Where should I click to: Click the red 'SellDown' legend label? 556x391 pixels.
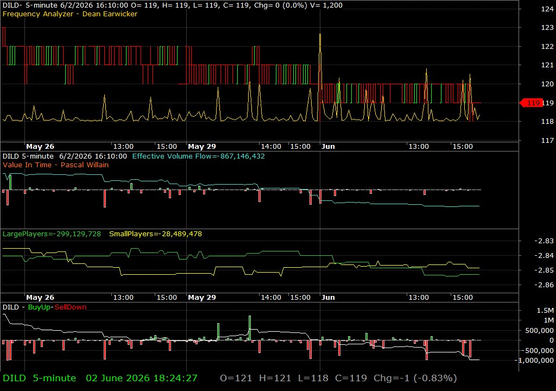click(70, 307)
